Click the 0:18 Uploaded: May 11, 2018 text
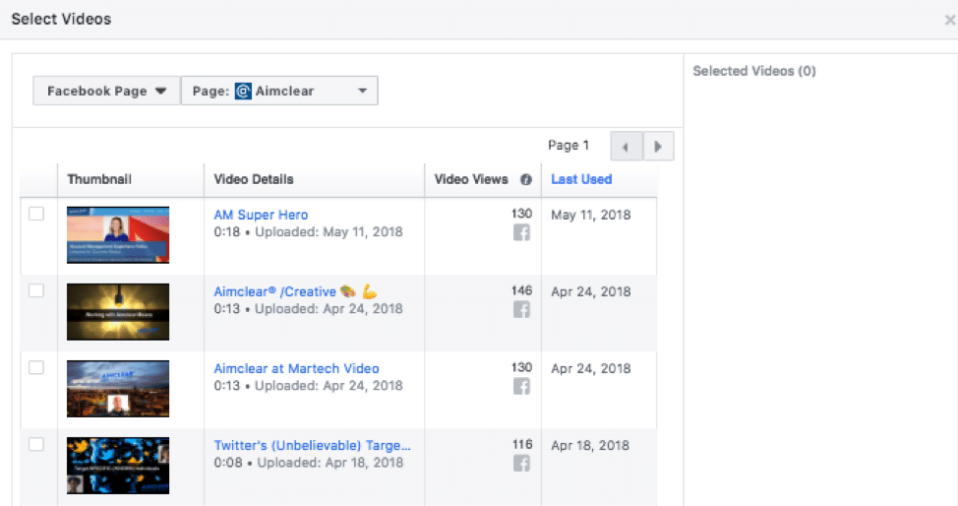The height and width of the screenshot is (506, 958). click(308, 232)
